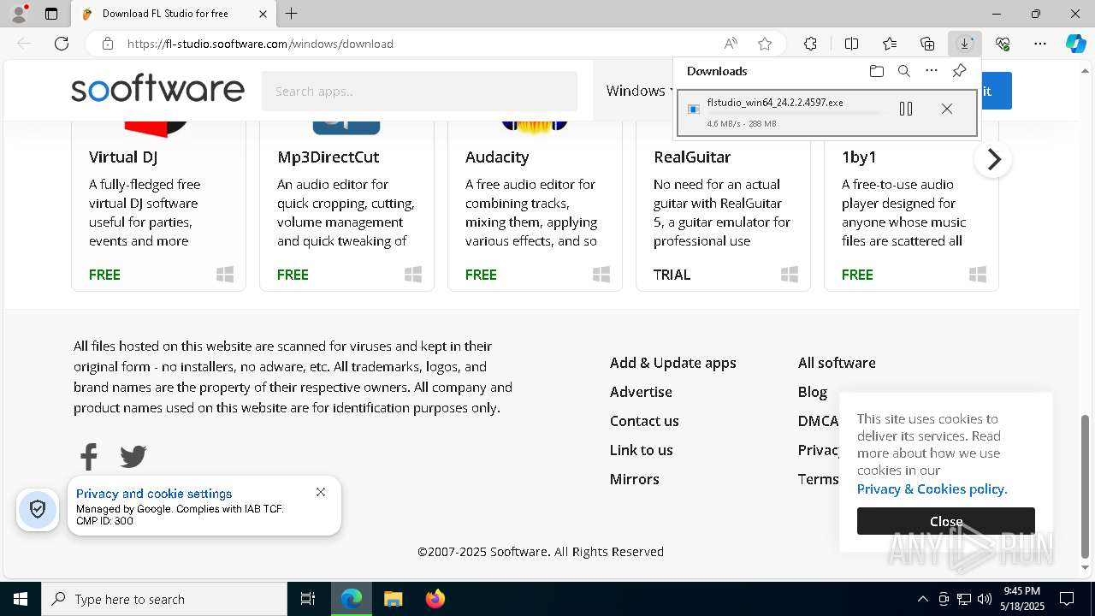This screenshot has height=616, width=1095.
Task: Open Task View on taskbar
Action: tap(308, 599)
